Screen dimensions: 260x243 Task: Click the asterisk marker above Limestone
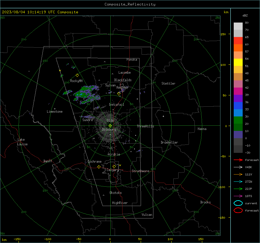click(55, 109)
